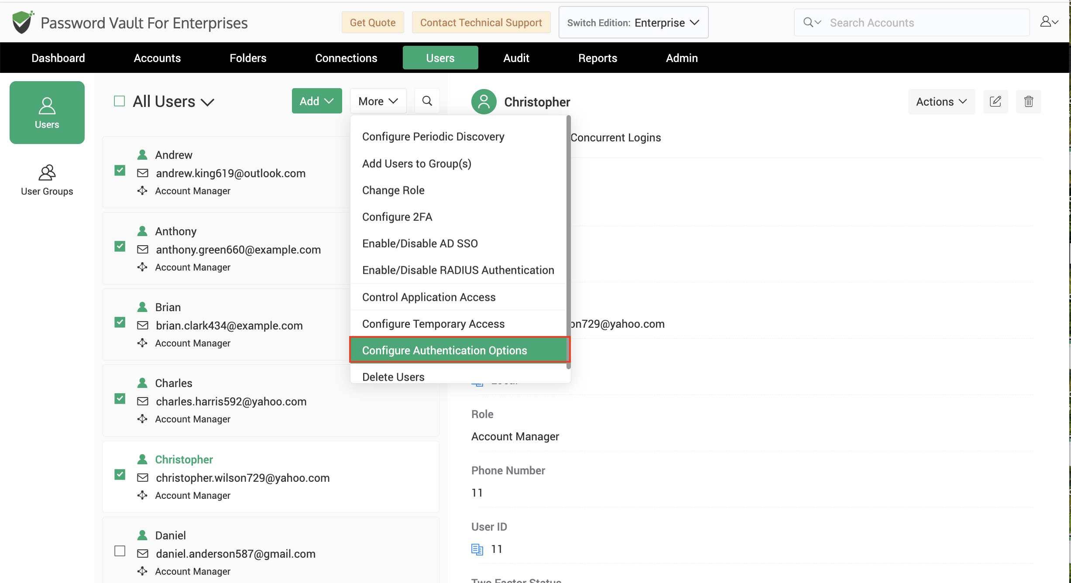Viewport: 1071px width, 583px height.
Task: Uncheck Brian's checkbox
Action: pyautogui.click(x=120, y=322)
